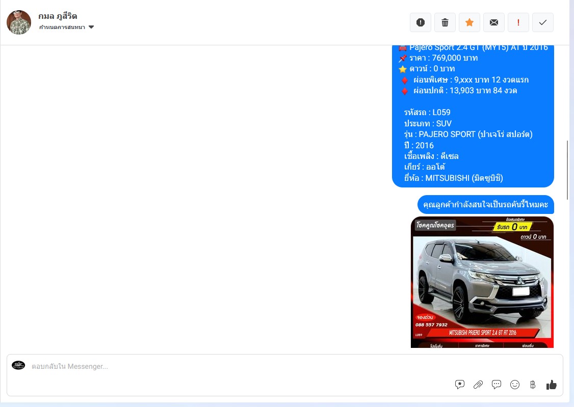This screenshot has width=574, height=407.
Task: Click the ปี : 2016 line
Action: tap(419, 145)
